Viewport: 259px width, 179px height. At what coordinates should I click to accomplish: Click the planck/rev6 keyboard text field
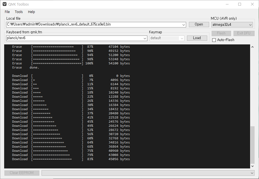[75, 38]
